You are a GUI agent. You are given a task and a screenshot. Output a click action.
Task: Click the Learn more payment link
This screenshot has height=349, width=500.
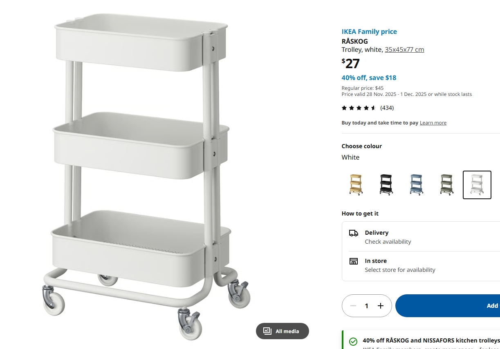click(x=433, y=123)
